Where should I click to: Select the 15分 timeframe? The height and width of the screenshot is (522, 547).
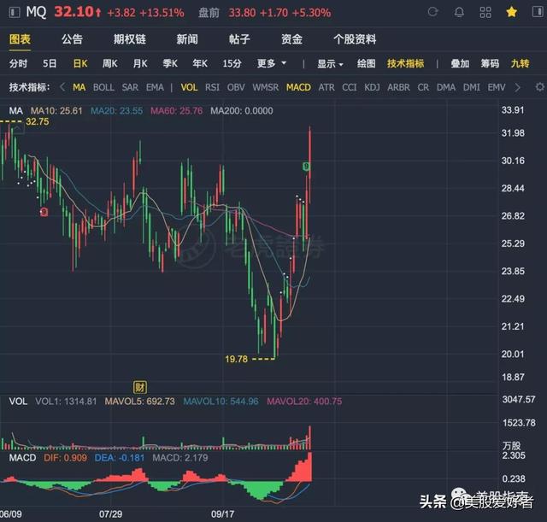(x=232, y=63)
